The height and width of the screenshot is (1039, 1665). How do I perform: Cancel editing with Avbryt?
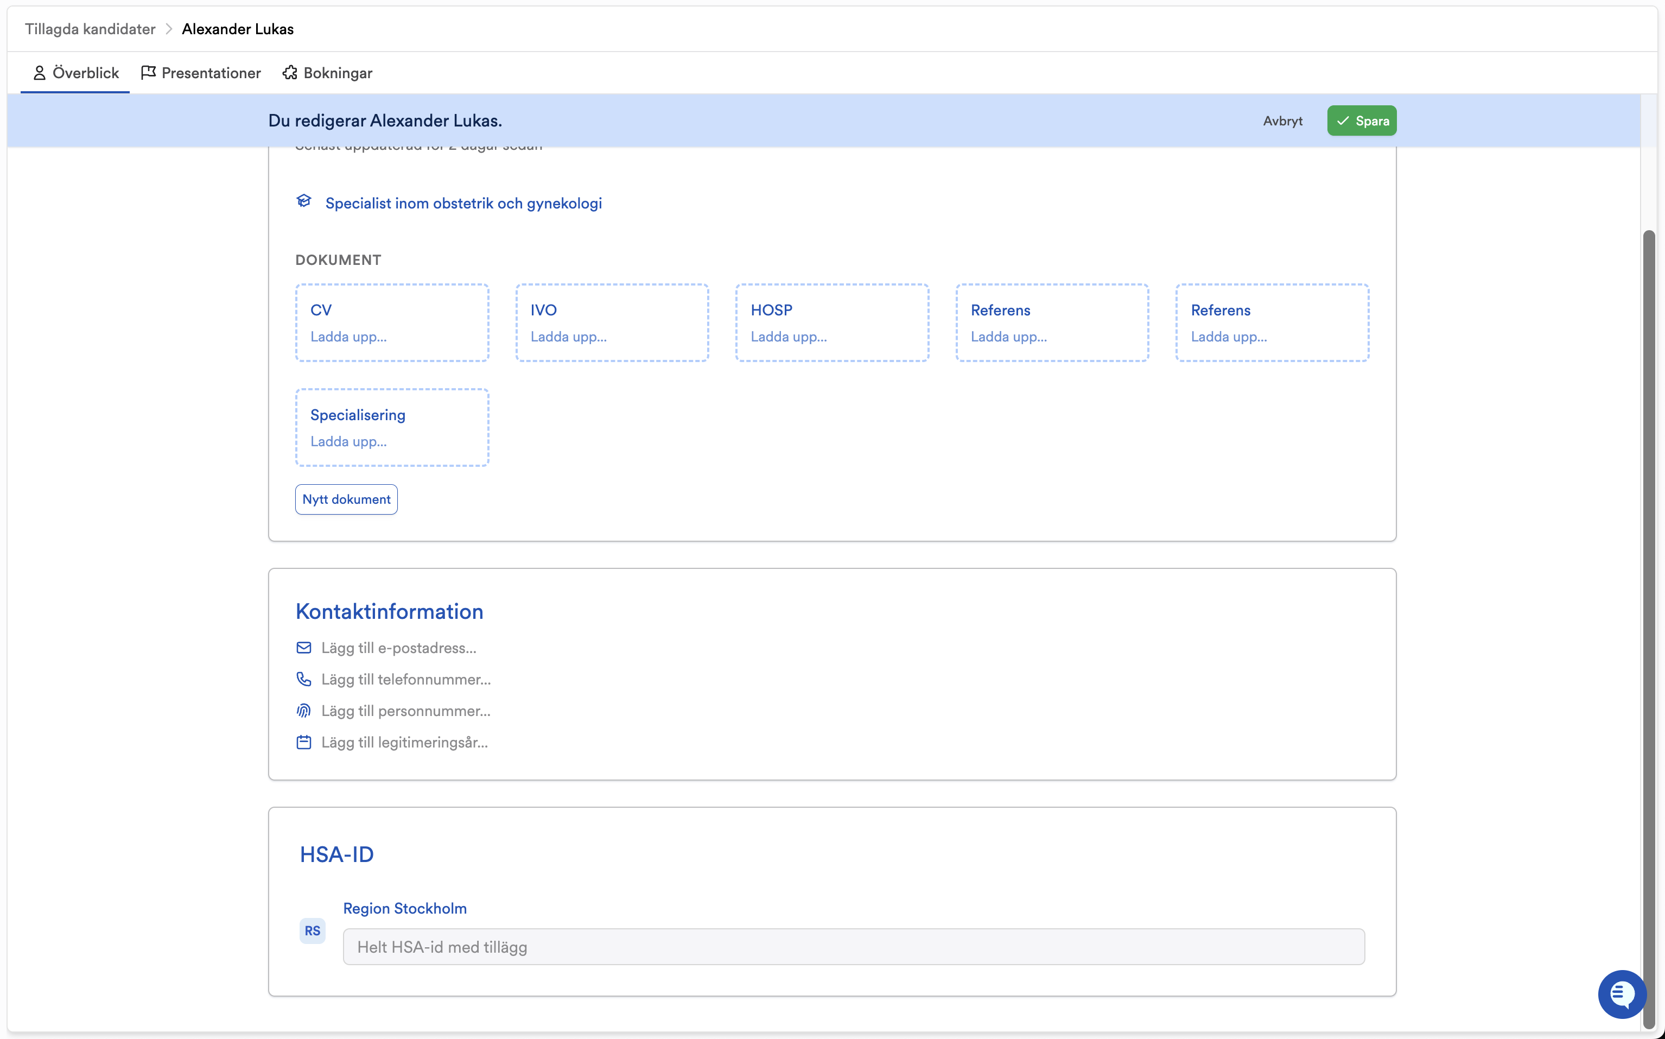coord(1282,121)
